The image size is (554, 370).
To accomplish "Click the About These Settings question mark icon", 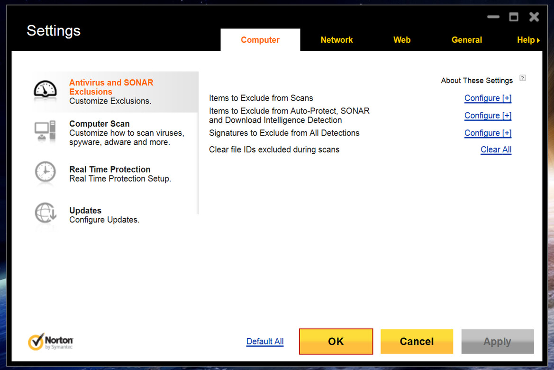I will pos(523,78).
